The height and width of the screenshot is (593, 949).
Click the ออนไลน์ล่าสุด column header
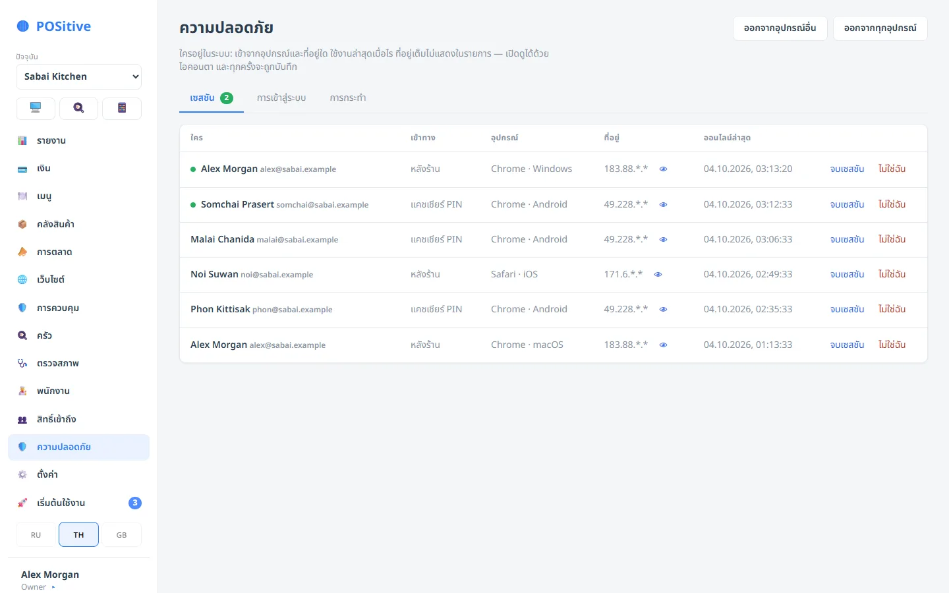[x=727, y=138]
